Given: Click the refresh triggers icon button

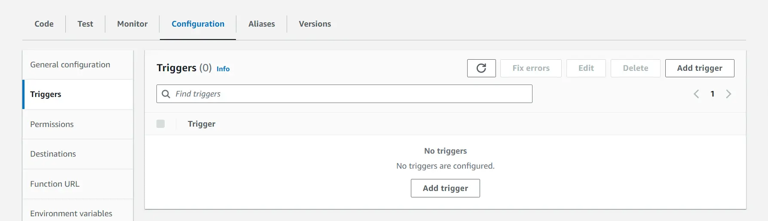Looking at the screenshot, I should 481,68.
